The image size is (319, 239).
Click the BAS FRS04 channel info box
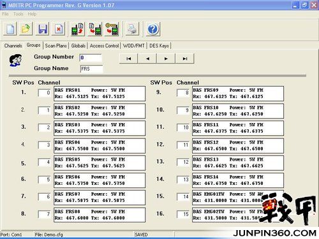point(100,146)
